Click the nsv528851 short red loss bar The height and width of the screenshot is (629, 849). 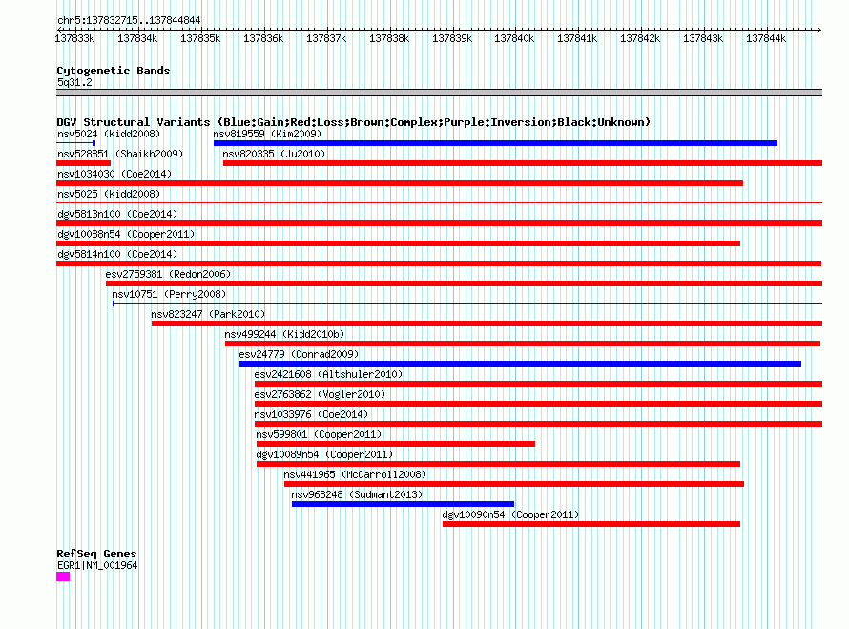(x=83, y=163)
